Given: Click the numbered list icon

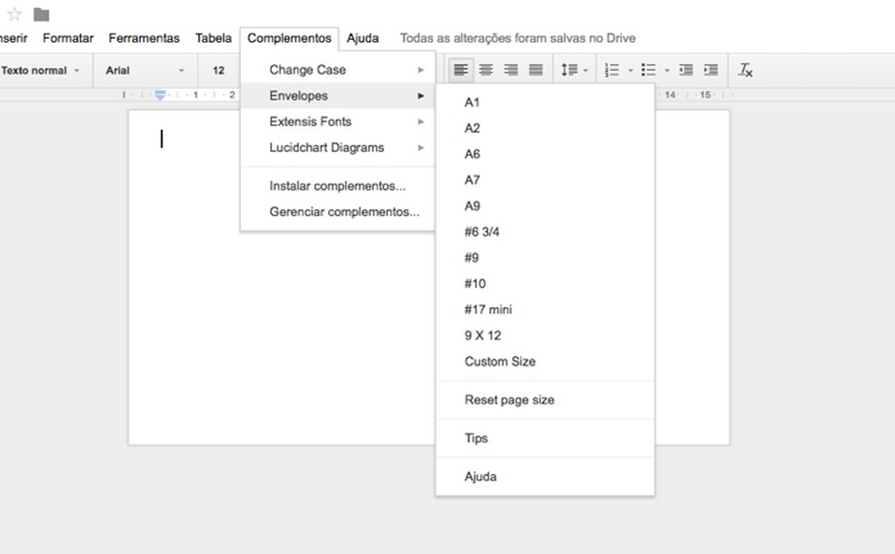Looking at the screenshot, I should coord(612,70).
